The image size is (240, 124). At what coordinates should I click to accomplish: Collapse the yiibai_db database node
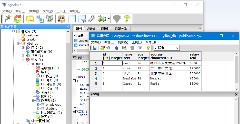(x=18, y=44)
